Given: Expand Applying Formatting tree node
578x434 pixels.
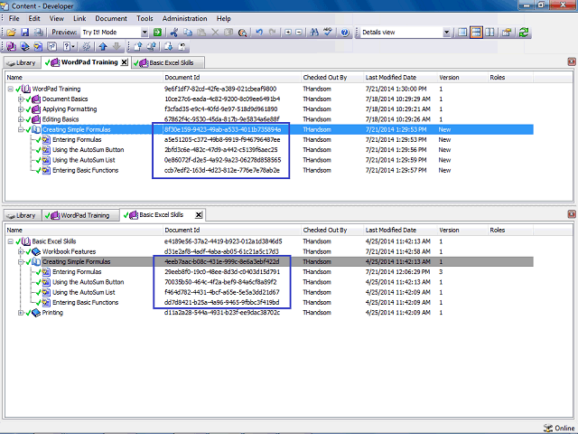Looking at the screenshot, I should pos(21,109).
